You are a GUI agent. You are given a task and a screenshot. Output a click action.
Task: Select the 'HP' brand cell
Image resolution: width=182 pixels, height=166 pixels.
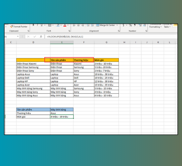pos(84,81)
